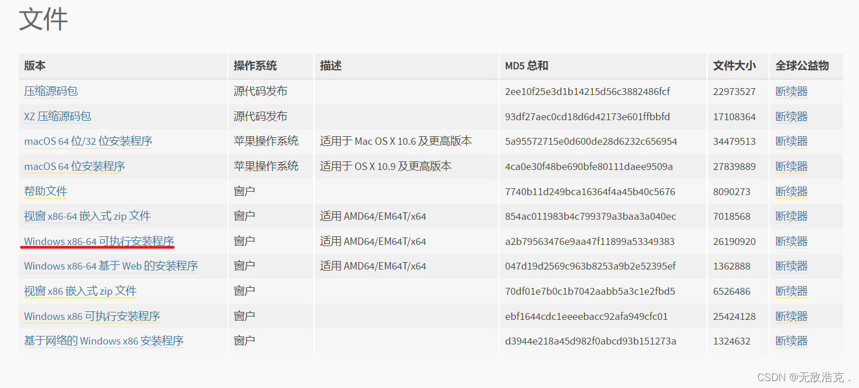Open 断续器 link in 压缩源码包 row
Image resolution: width=859 pixels, height=388 pixels.
[x=791, y=91]
